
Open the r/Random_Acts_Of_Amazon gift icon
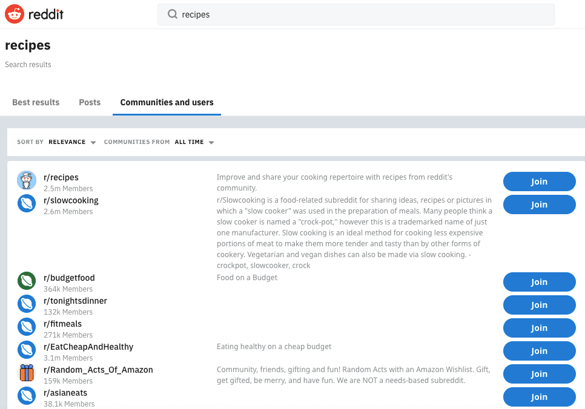(x=27, y=373)
